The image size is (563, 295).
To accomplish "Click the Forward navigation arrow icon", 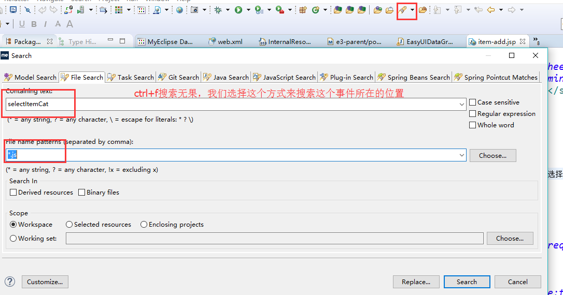I will (x=512, y=10).
